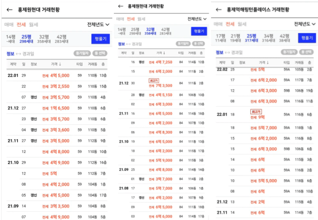Toggle 동 선택 pill in middle panel
Screen dimensions: 318x220
[x=198, y=43]
